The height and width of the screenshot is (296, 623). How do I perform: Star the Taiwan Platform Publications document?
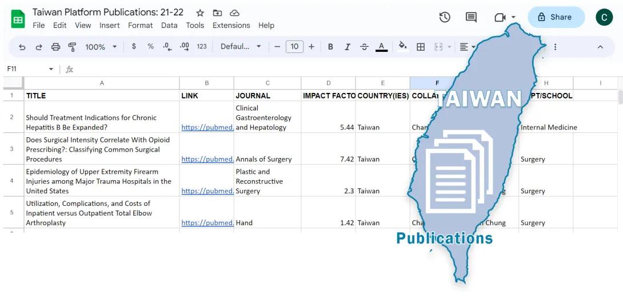pyautogui.click(x=200, y=13)
